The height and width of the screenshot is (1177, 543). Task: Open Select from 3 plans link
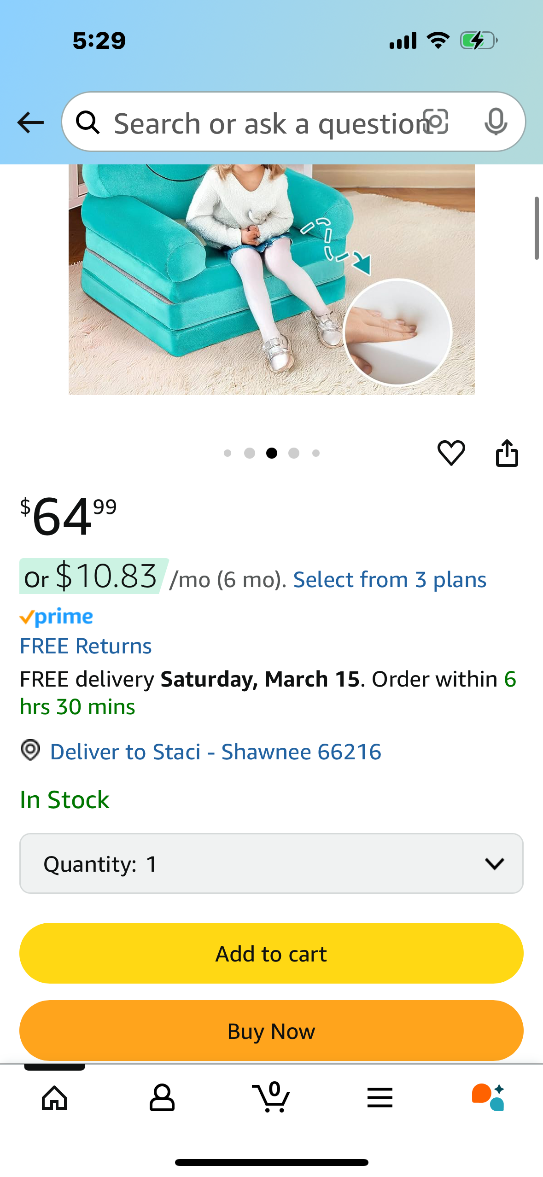390,579
